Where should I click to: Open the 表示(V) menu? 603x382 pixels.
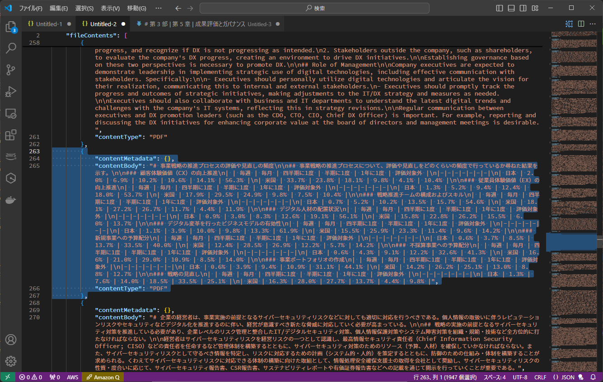(x=110, y=8)
